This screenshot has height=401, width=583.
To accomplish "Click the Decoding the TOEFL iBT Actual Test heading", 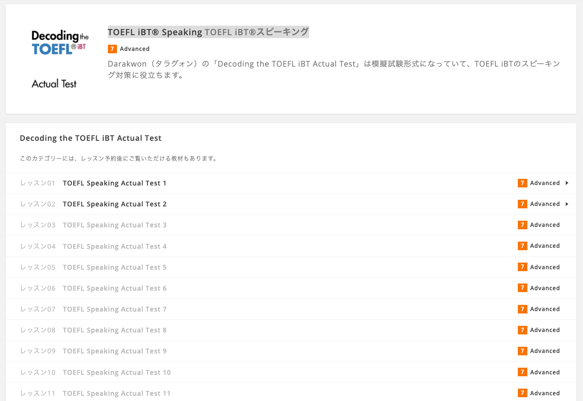I will coord(91,138).
